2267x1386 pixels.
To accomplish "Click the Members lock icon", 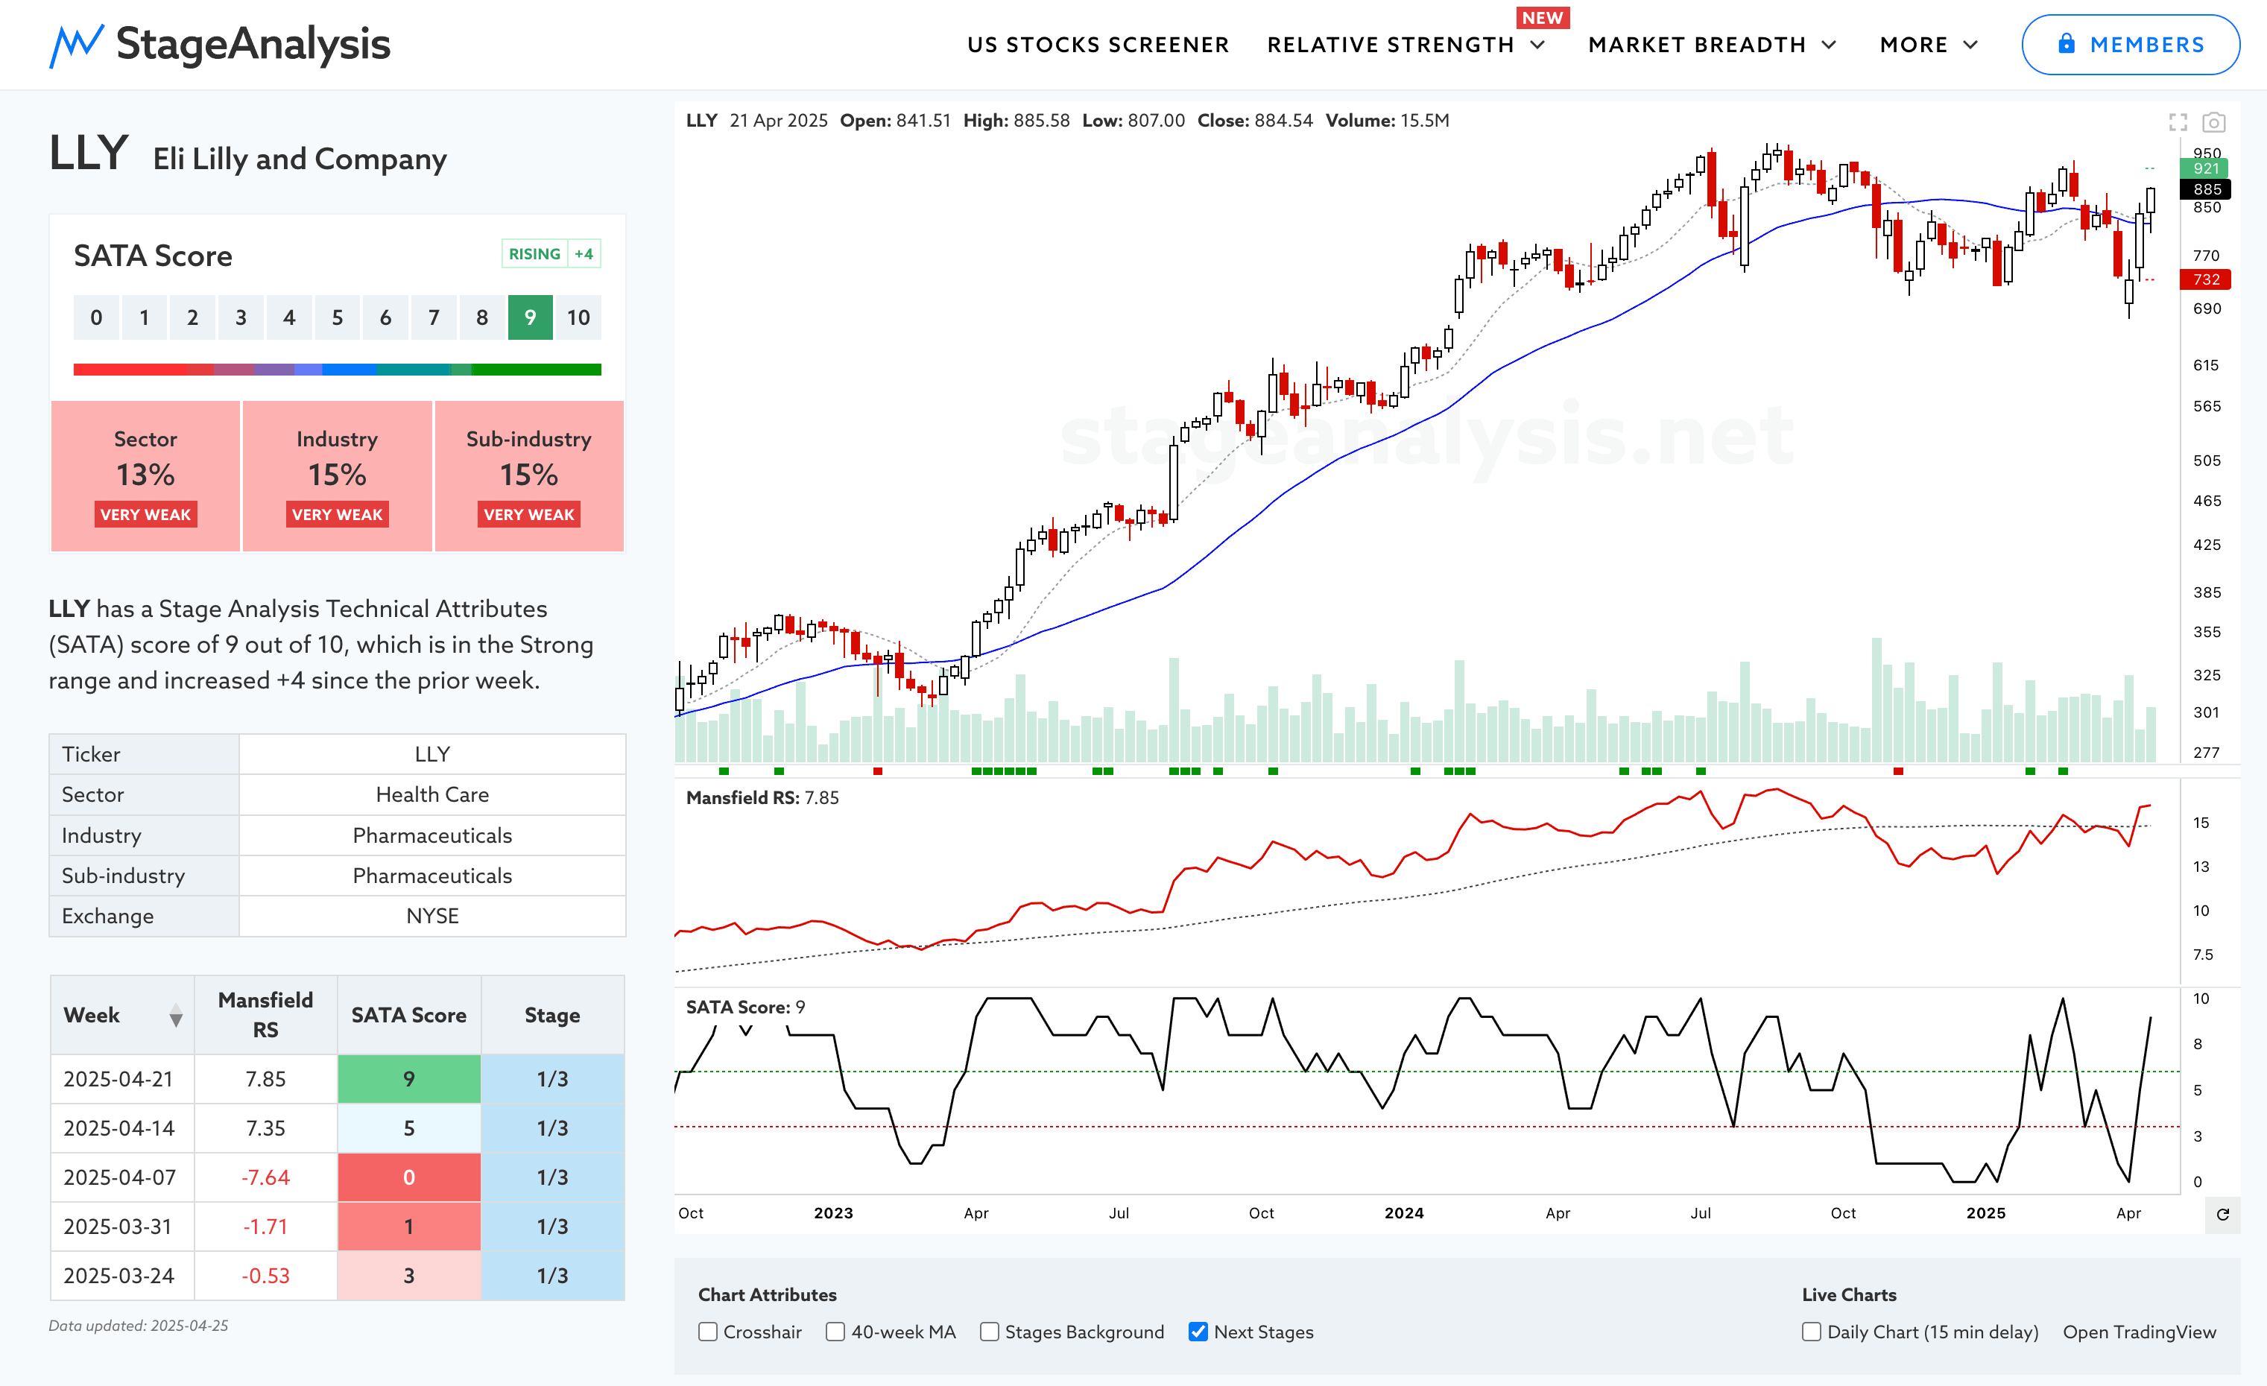I will 2067,43.
